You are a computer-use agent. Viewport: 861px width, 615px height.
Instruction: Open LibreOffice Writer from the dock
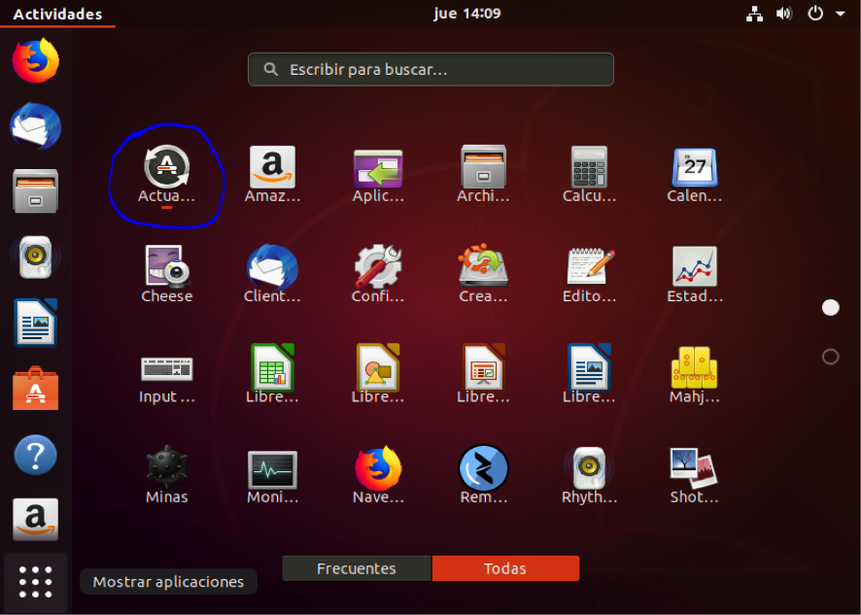pos(36,323)
